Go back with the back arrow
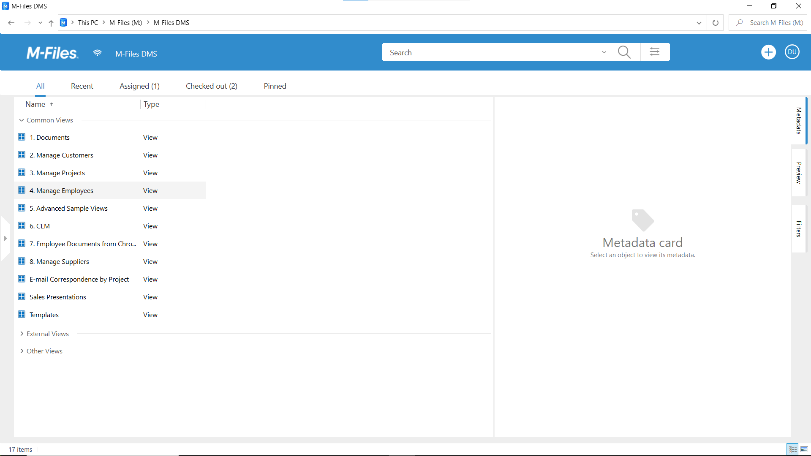The image size is (811, 456). [x=11, y=23]
